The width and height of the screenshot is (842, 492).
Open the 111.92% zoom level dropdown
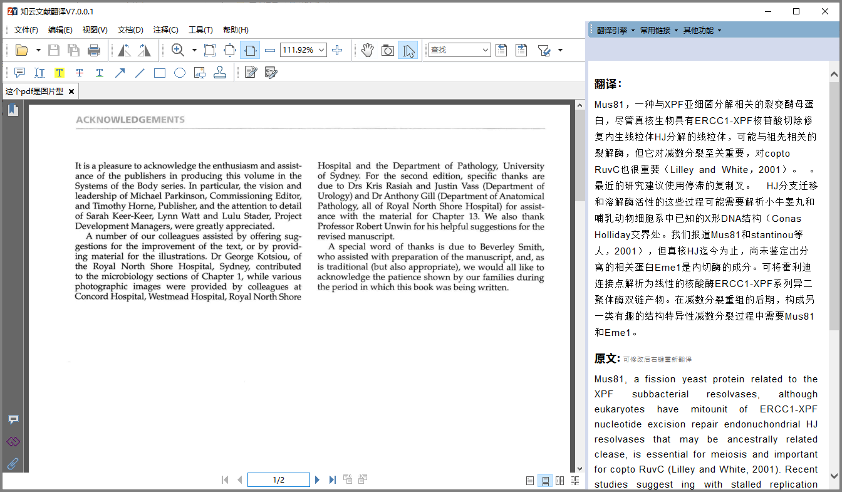point(322,50)
